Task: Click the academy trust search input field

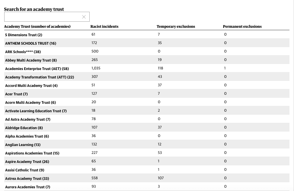Action: click(x=47, y=17)
